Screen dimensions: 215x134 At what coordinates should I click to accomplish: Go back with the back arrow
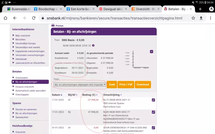[15, 18]
